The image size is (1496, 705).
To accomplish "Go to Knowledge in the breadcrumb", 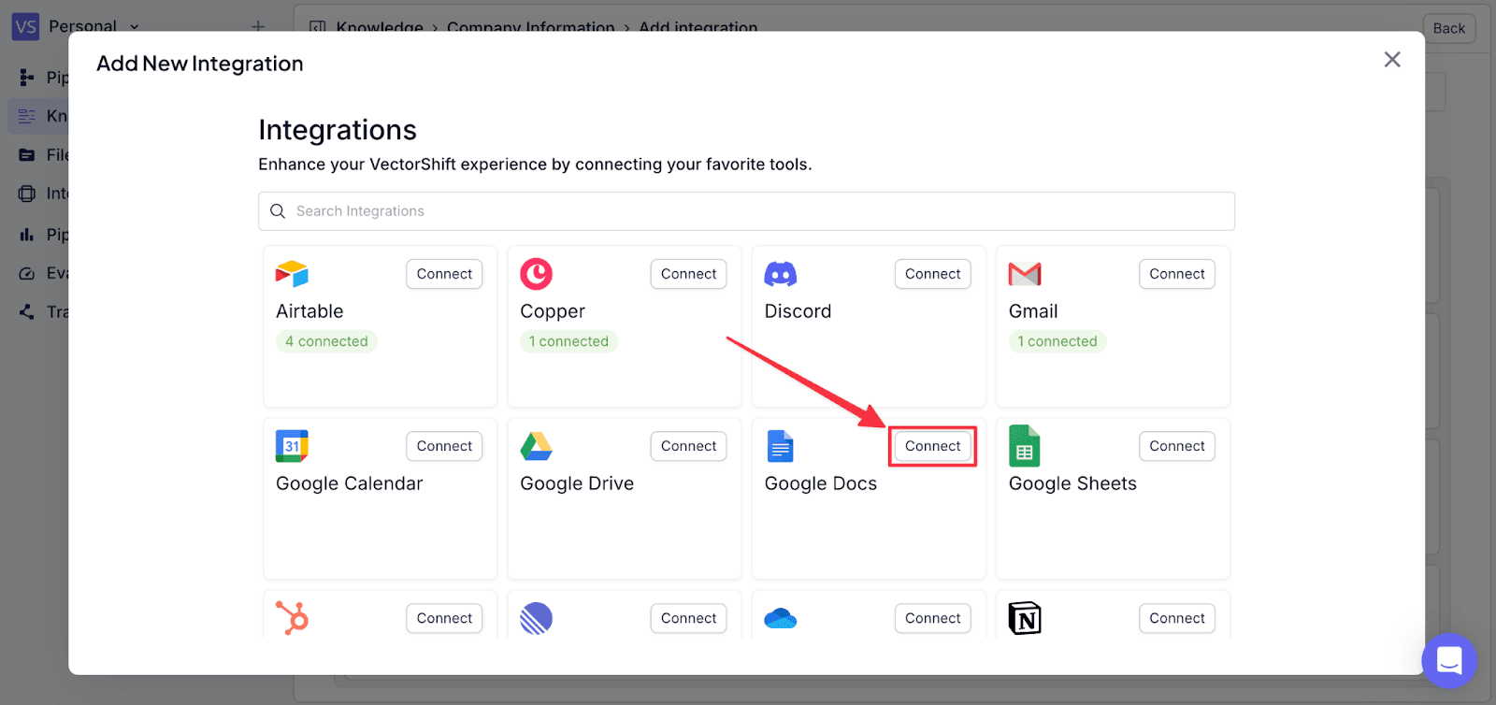I will click(380, 28).
